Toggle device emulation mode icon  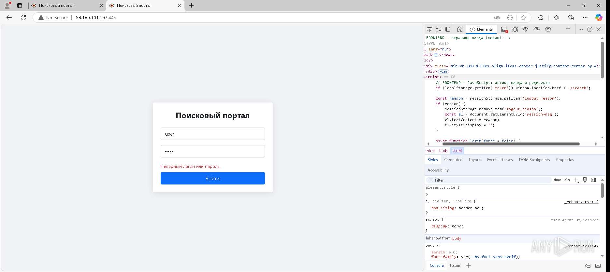click(x=439, y=29)
